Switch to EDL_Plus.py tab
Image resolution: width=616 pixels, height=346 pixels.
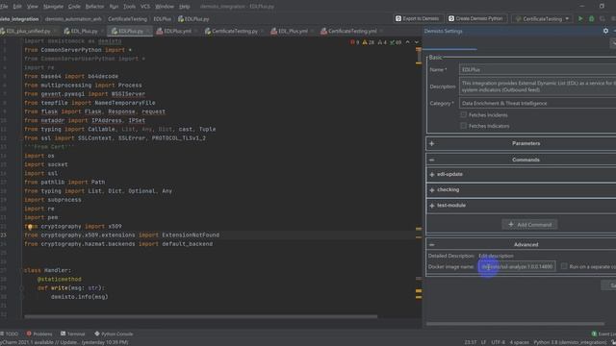(84, 31)
